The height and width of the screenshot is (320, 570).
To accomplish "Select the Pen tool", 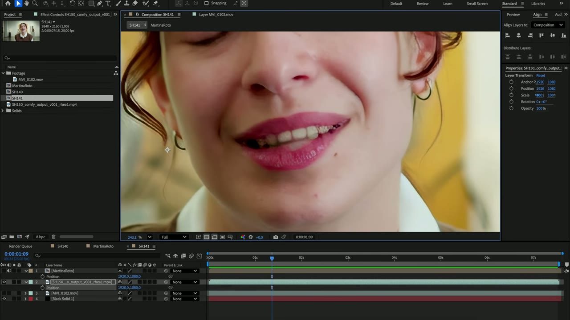I will [100, 3].
